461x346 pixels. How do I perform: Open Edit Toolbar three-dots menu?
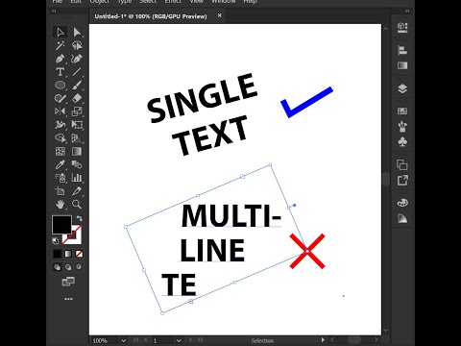(68, 299)
